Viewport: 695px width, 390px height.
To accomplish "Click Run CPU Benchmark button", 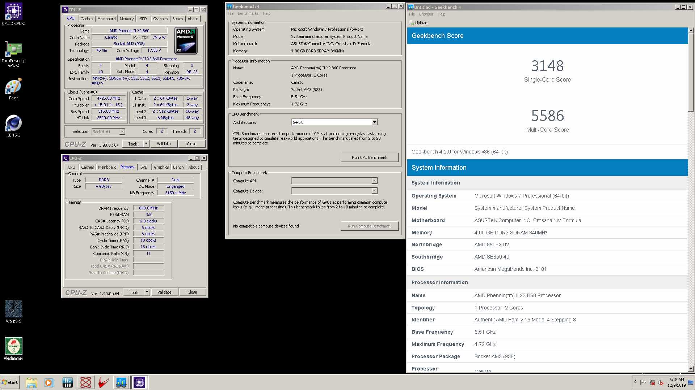I will 370,157.
